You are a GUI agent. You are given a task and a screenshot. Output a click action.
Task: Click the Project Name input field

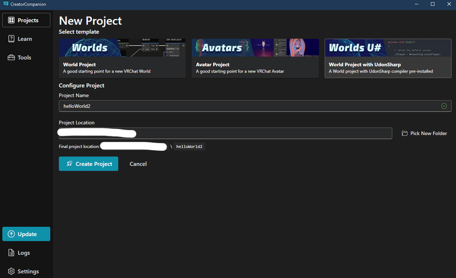point(255,106)
